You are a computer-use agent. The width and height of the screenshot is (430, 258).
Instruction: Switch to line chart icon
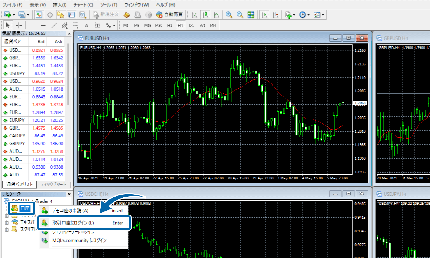pyautogui.click(x=216, y=15)
